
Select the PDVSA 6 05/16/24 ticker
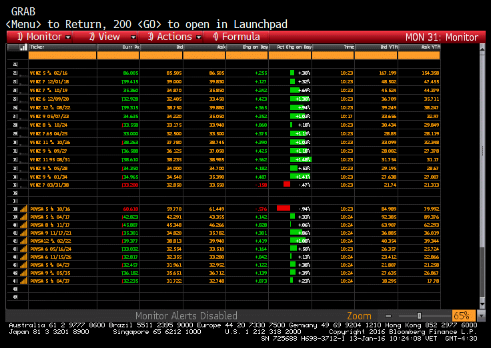(x=51, y=249)
